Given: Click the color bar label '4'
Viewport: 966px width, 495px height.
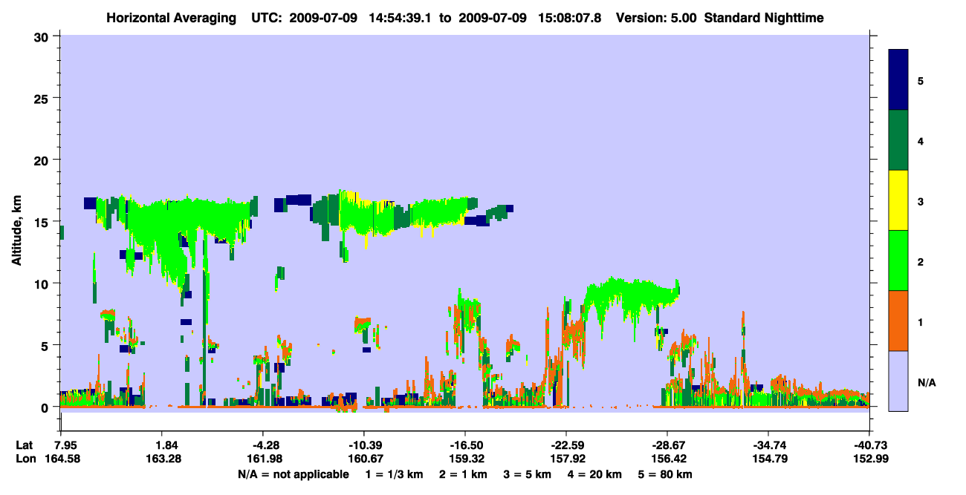Looking at the screenshot, I should [x=921, y=140].
